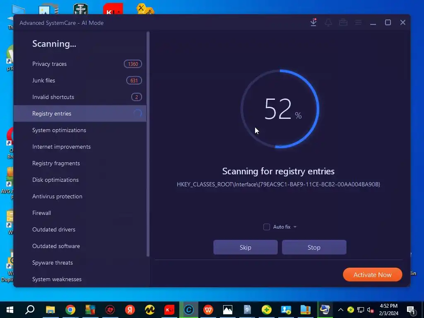The image size is (424, 318).
Task: Select Firewall list item
Action: click(80, 213)
